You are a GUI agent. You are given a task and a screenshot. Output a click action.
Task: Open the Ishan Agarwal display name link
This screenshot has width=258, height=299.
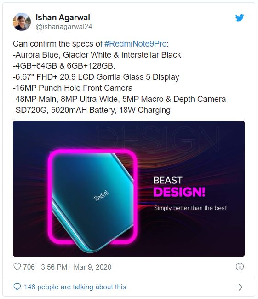[63, 18]
